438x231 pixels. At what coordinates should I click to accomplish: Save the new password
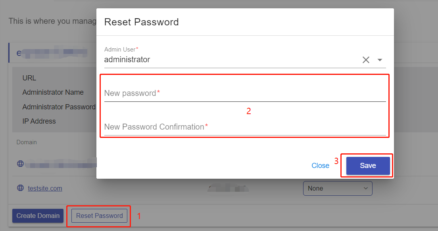368,166
